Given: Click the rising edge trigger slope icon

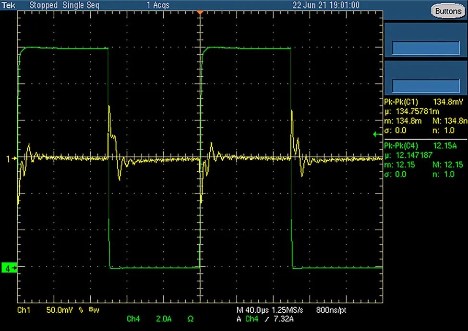Looking at the screenshot, I should [263, 319].
